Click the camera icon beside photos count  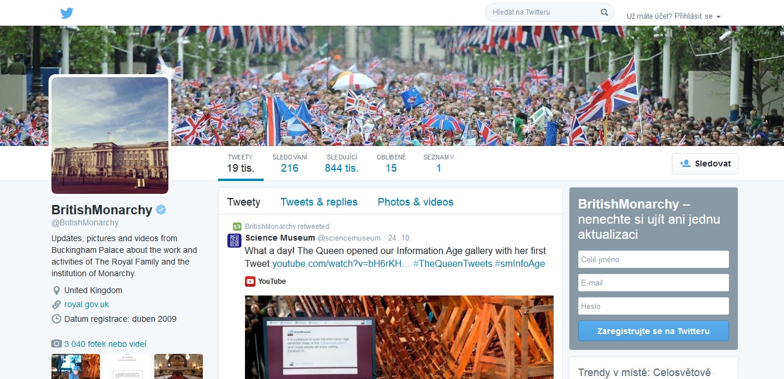tap(57, 344)
